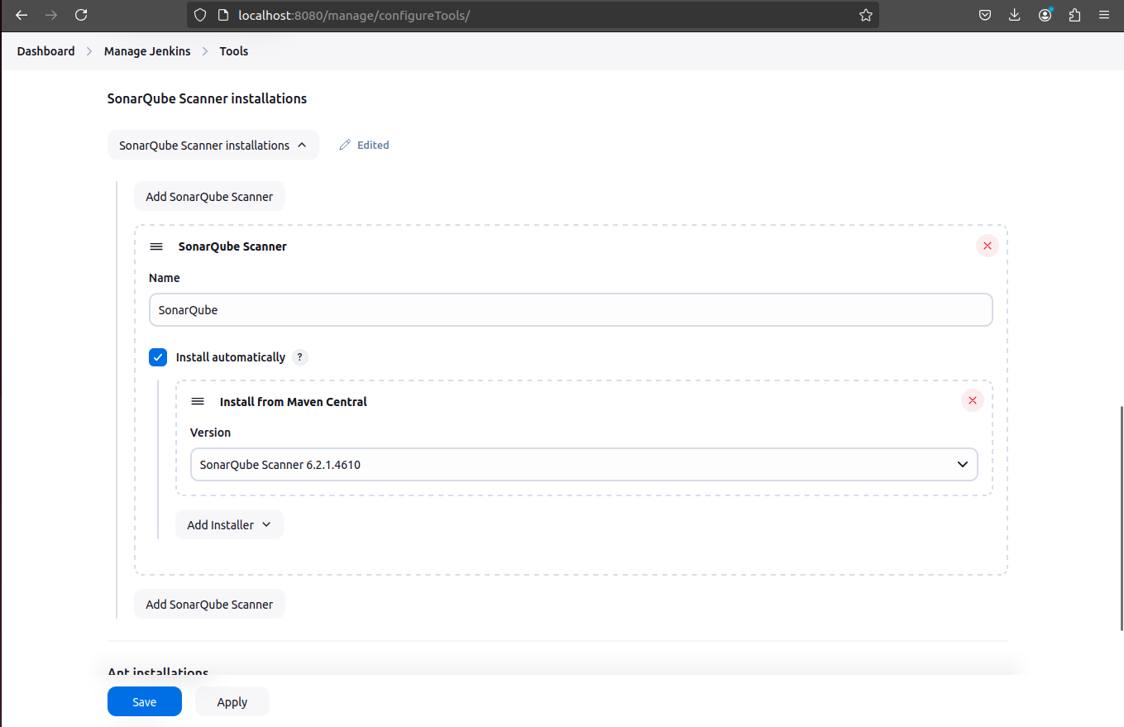1124x727 pixels.
Task: Open the Firefox account profile icon
Action: click(x=1045, y=15)
